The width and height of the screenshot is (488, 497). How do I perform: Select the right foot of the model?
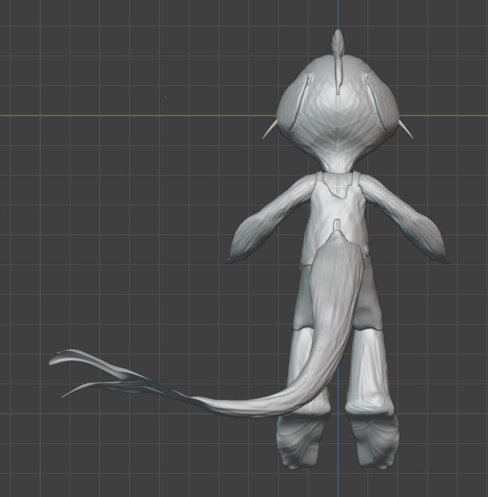pos(374,441)
